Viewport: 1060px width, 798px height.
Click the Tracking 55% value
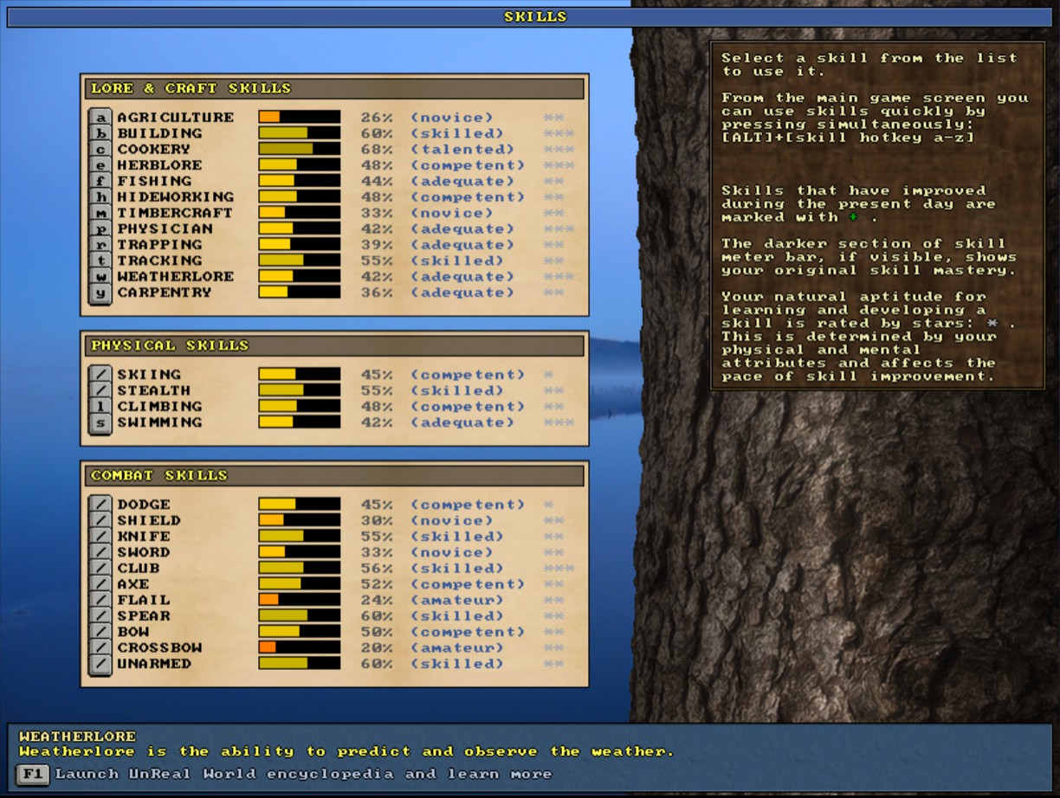(x=377, y=261)
